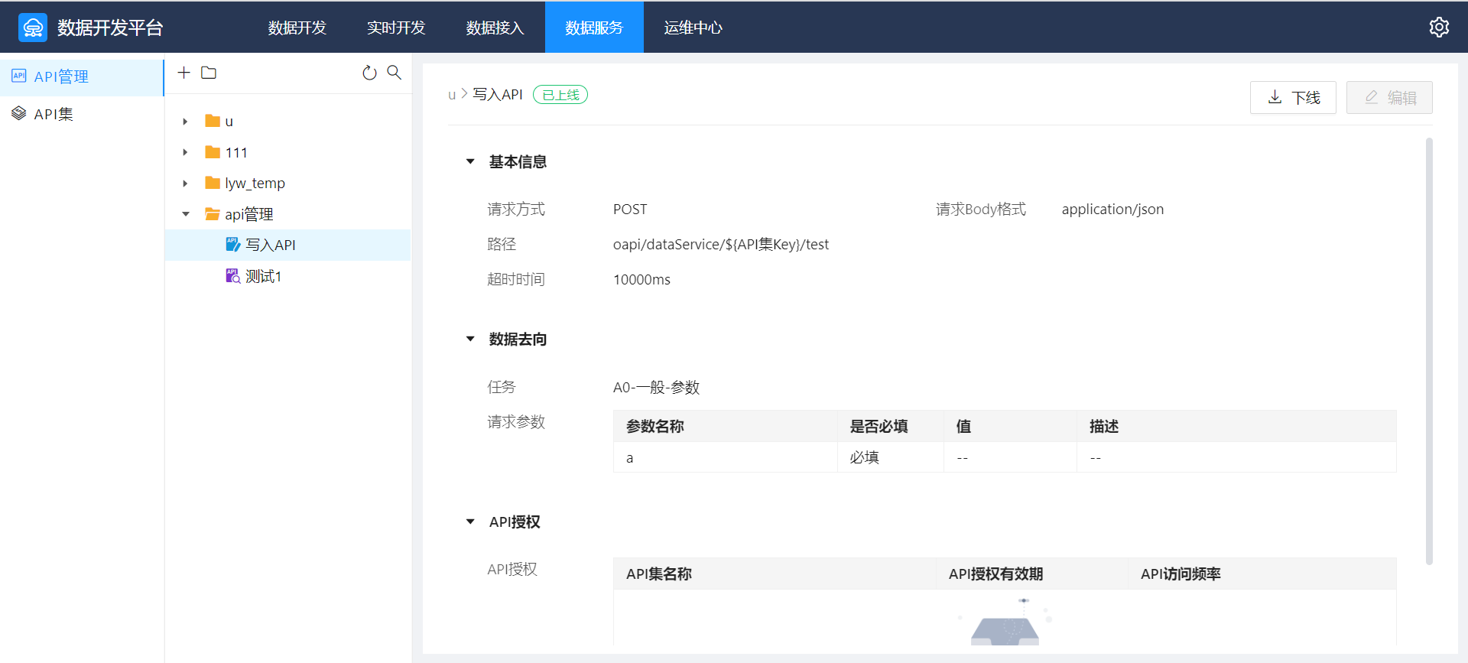Expand the 111 folder
Image resolution: width=1468 pixels, height=663 pixels.
tap(185, 152)
